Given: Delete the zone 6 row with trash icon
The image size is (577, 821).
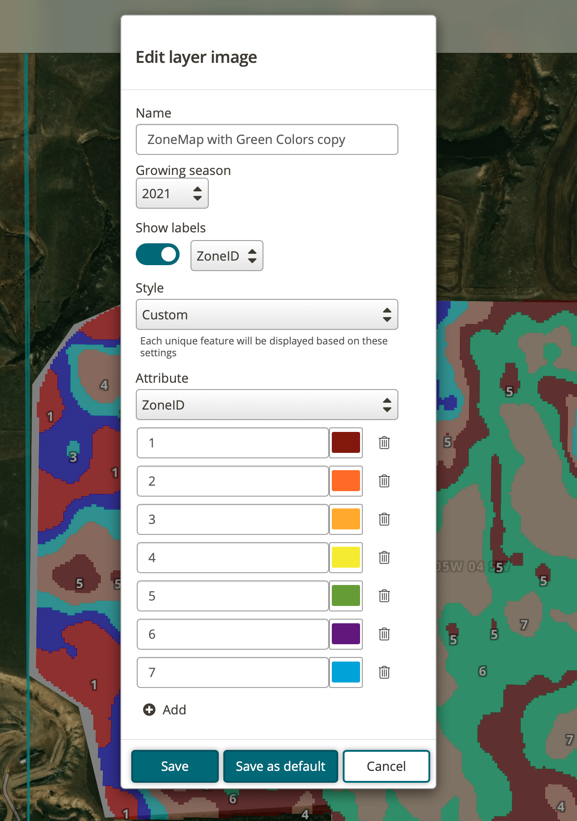Looking at the screenshot, I should [x=384, y=634].
